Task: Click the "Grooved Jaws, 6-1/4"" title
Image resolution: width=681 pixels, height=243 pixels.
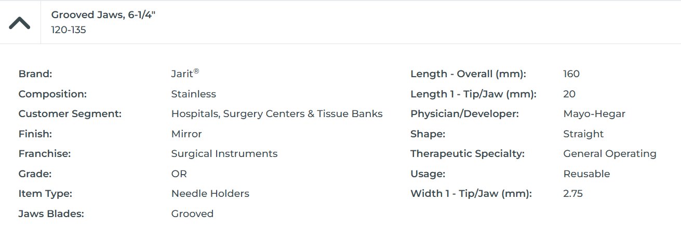Action: click(x=103, y=15)
